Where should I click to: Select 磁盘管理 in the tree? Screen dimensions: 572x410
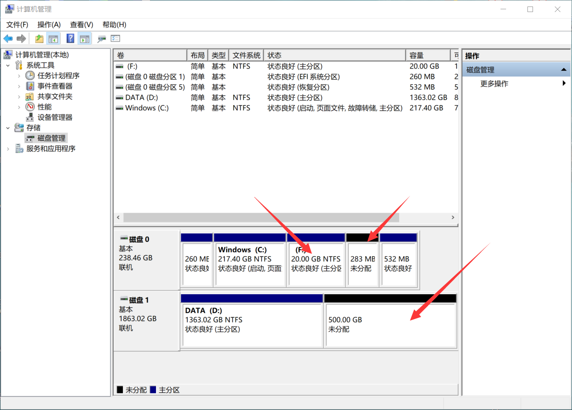(51, 138)
